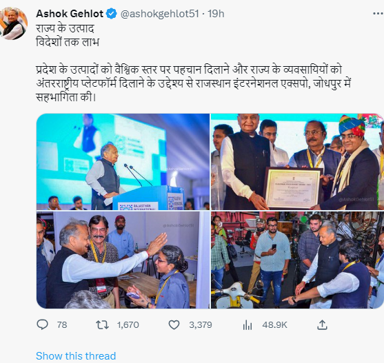Click the Ashok Gehlot display name
The width and height of the screenshot is (384, 363).
[x=70, y=14]
